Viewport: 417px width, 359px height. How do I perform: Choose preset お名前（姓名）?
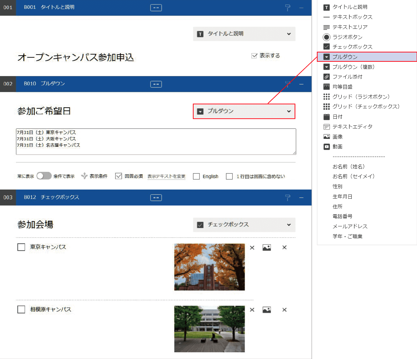(349, 167)
